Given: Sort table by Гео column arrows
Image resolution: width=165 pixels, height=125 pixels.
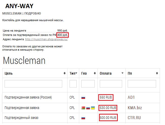Looking at the screenshot, I should (x=95, y=73).
